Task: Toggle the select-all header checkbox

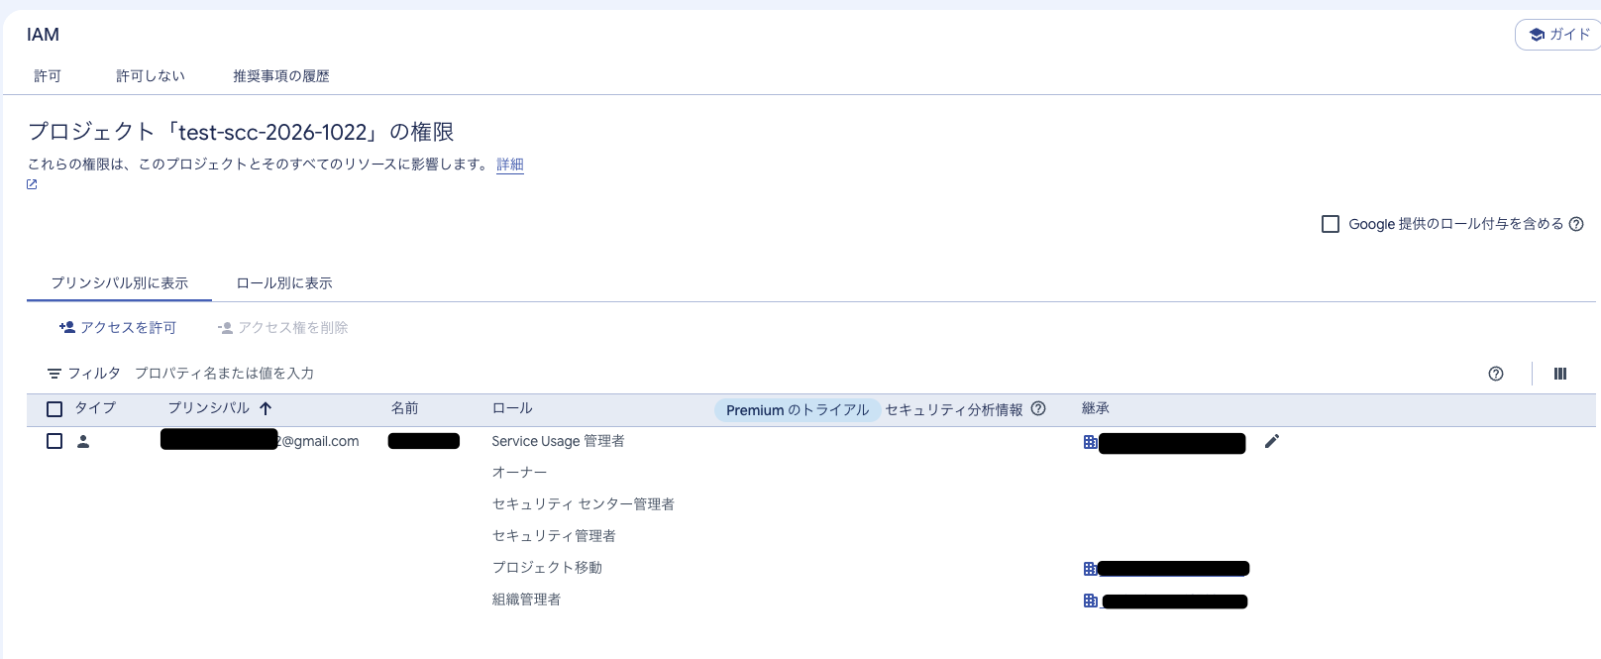Action: (x=54, y=409)
